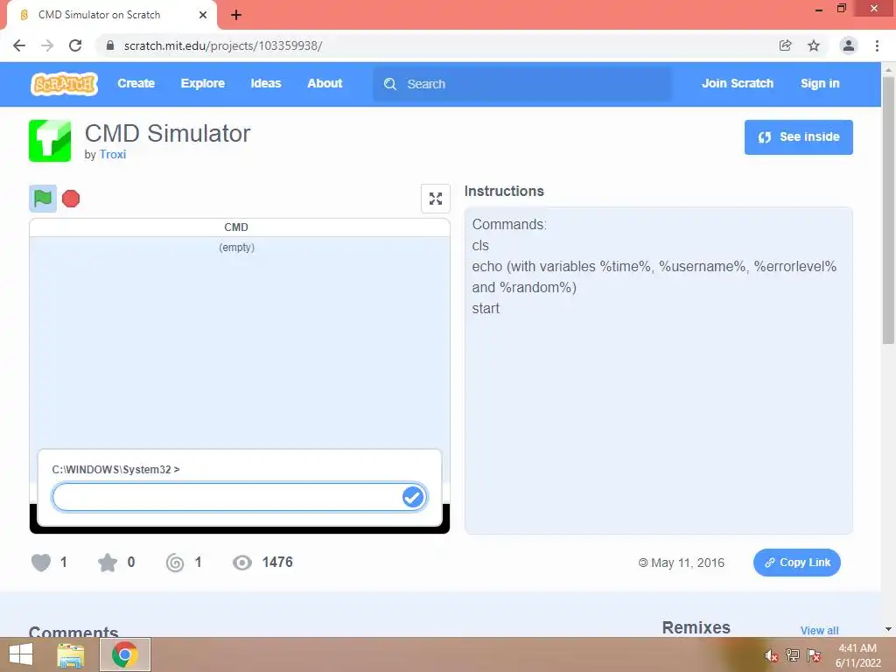Viewport: 896px width, 672px height.
Task: Click the share page icon in address bar
Action: point(786,45)
